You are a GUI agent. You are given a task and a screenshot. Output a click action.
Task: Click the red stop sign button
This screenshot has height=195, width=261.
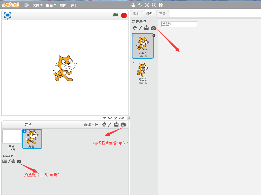124,15
